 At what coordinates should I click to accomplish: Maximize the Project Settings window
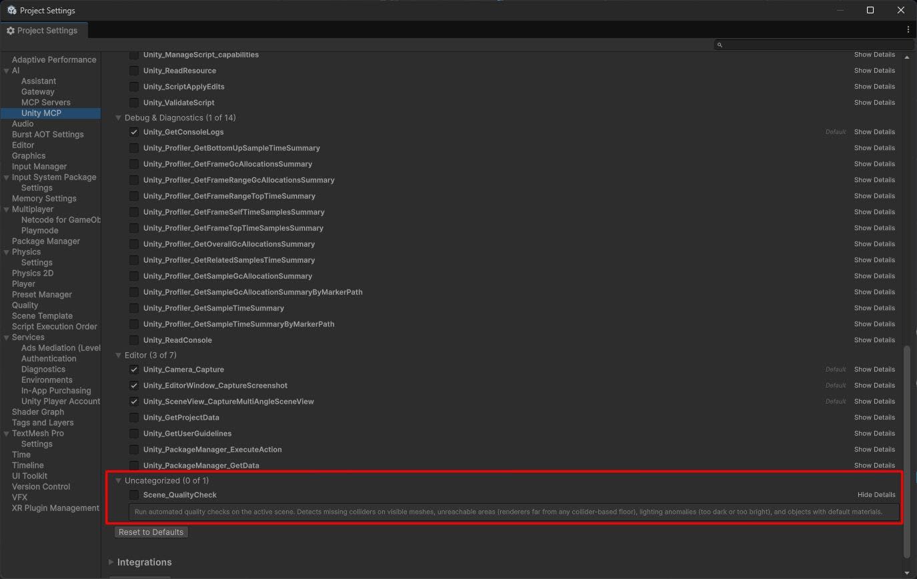click(870, 10)
